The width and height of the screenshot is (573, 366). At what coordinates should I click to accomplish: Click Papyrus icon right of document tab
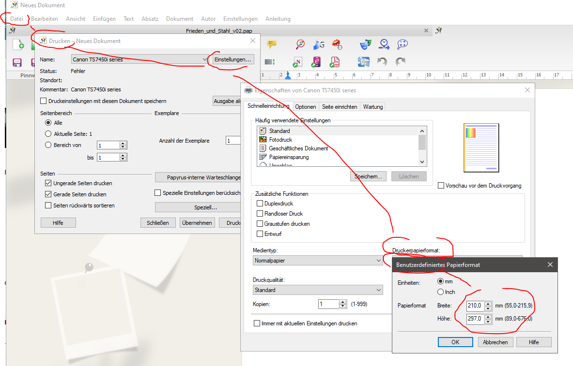438,30
